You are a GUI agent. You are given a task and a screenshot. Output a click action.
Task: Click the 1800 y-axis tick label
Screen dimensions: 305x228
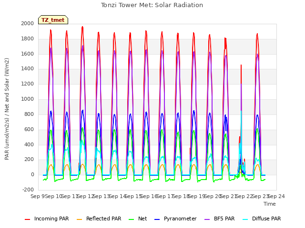28,38
